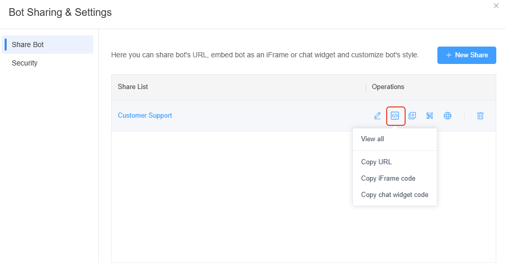This screenshot has width=506, height=263.
Task: Open the Customer Support share link
Action: [x=145, y=116]
